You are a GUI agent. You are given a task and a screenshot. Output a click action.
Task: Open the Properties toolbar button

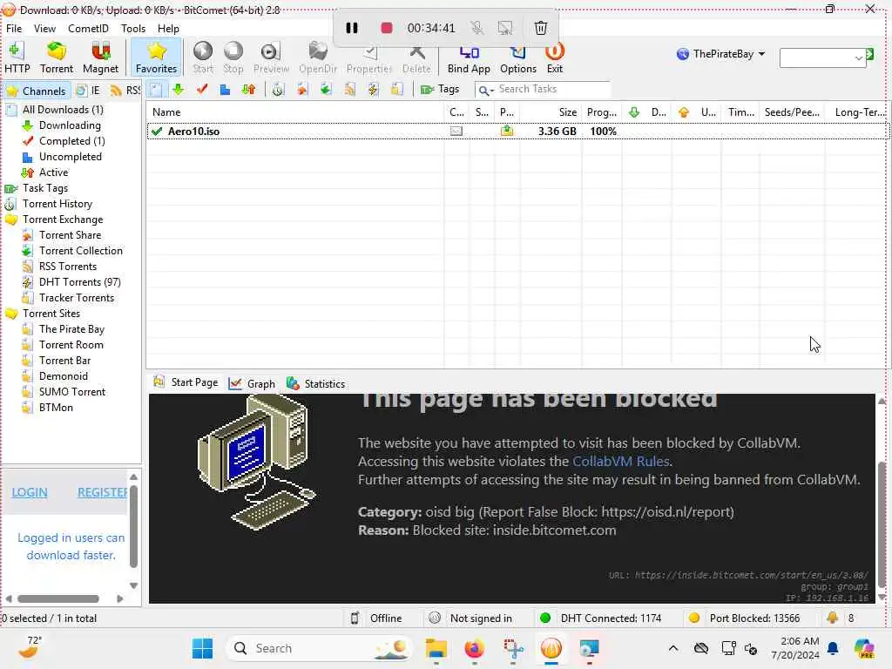coord(369,58)
